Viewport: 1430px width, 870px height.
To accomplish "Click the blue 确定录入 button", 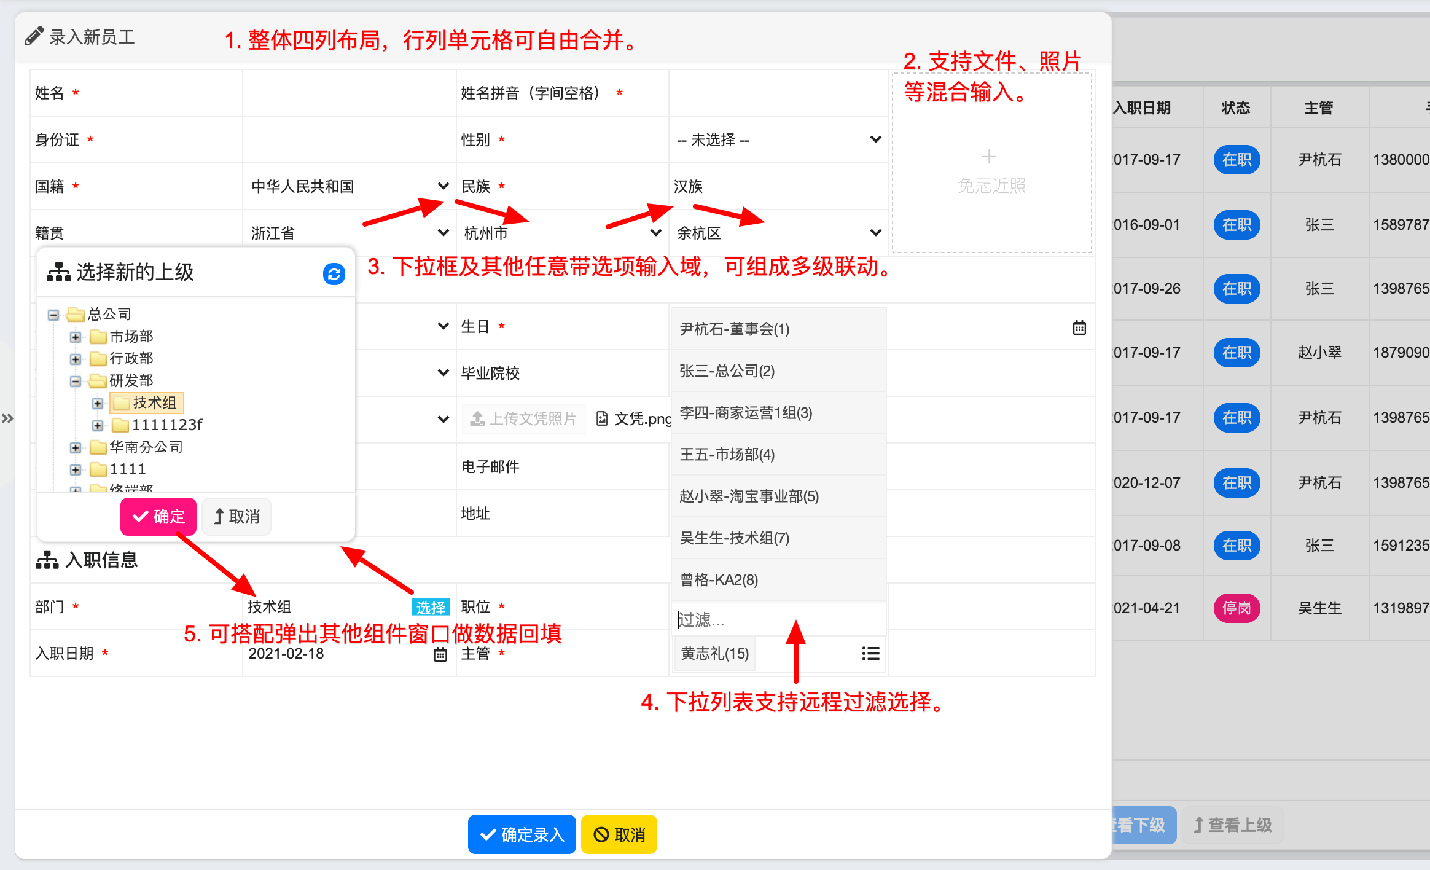I will (x=522, y=834).
